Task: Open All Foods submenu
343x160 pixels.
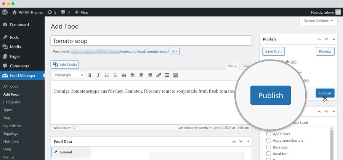Action: coord(11,86)
